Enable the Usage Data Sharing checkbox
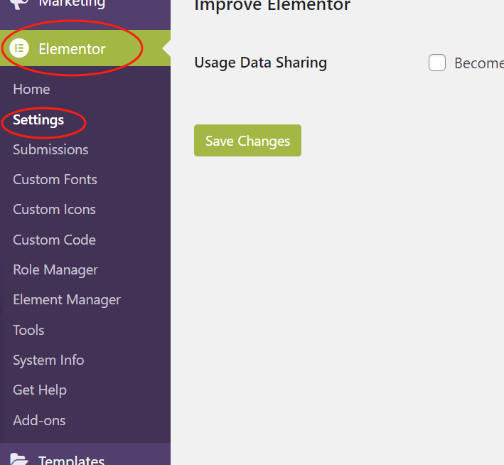Screen dimensions: 504x465 point(437,63)
